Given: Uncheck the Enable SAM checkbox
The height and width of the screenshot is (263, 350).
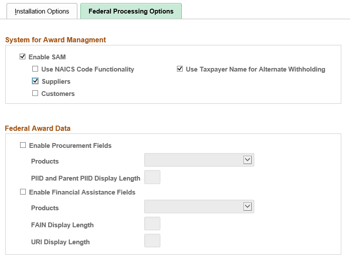Looking at the screenshot, I should pos(22,57).
